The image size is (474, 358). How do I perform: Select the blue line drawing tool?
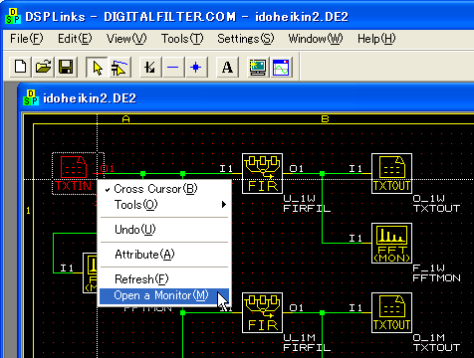click(x=173, y=68)
